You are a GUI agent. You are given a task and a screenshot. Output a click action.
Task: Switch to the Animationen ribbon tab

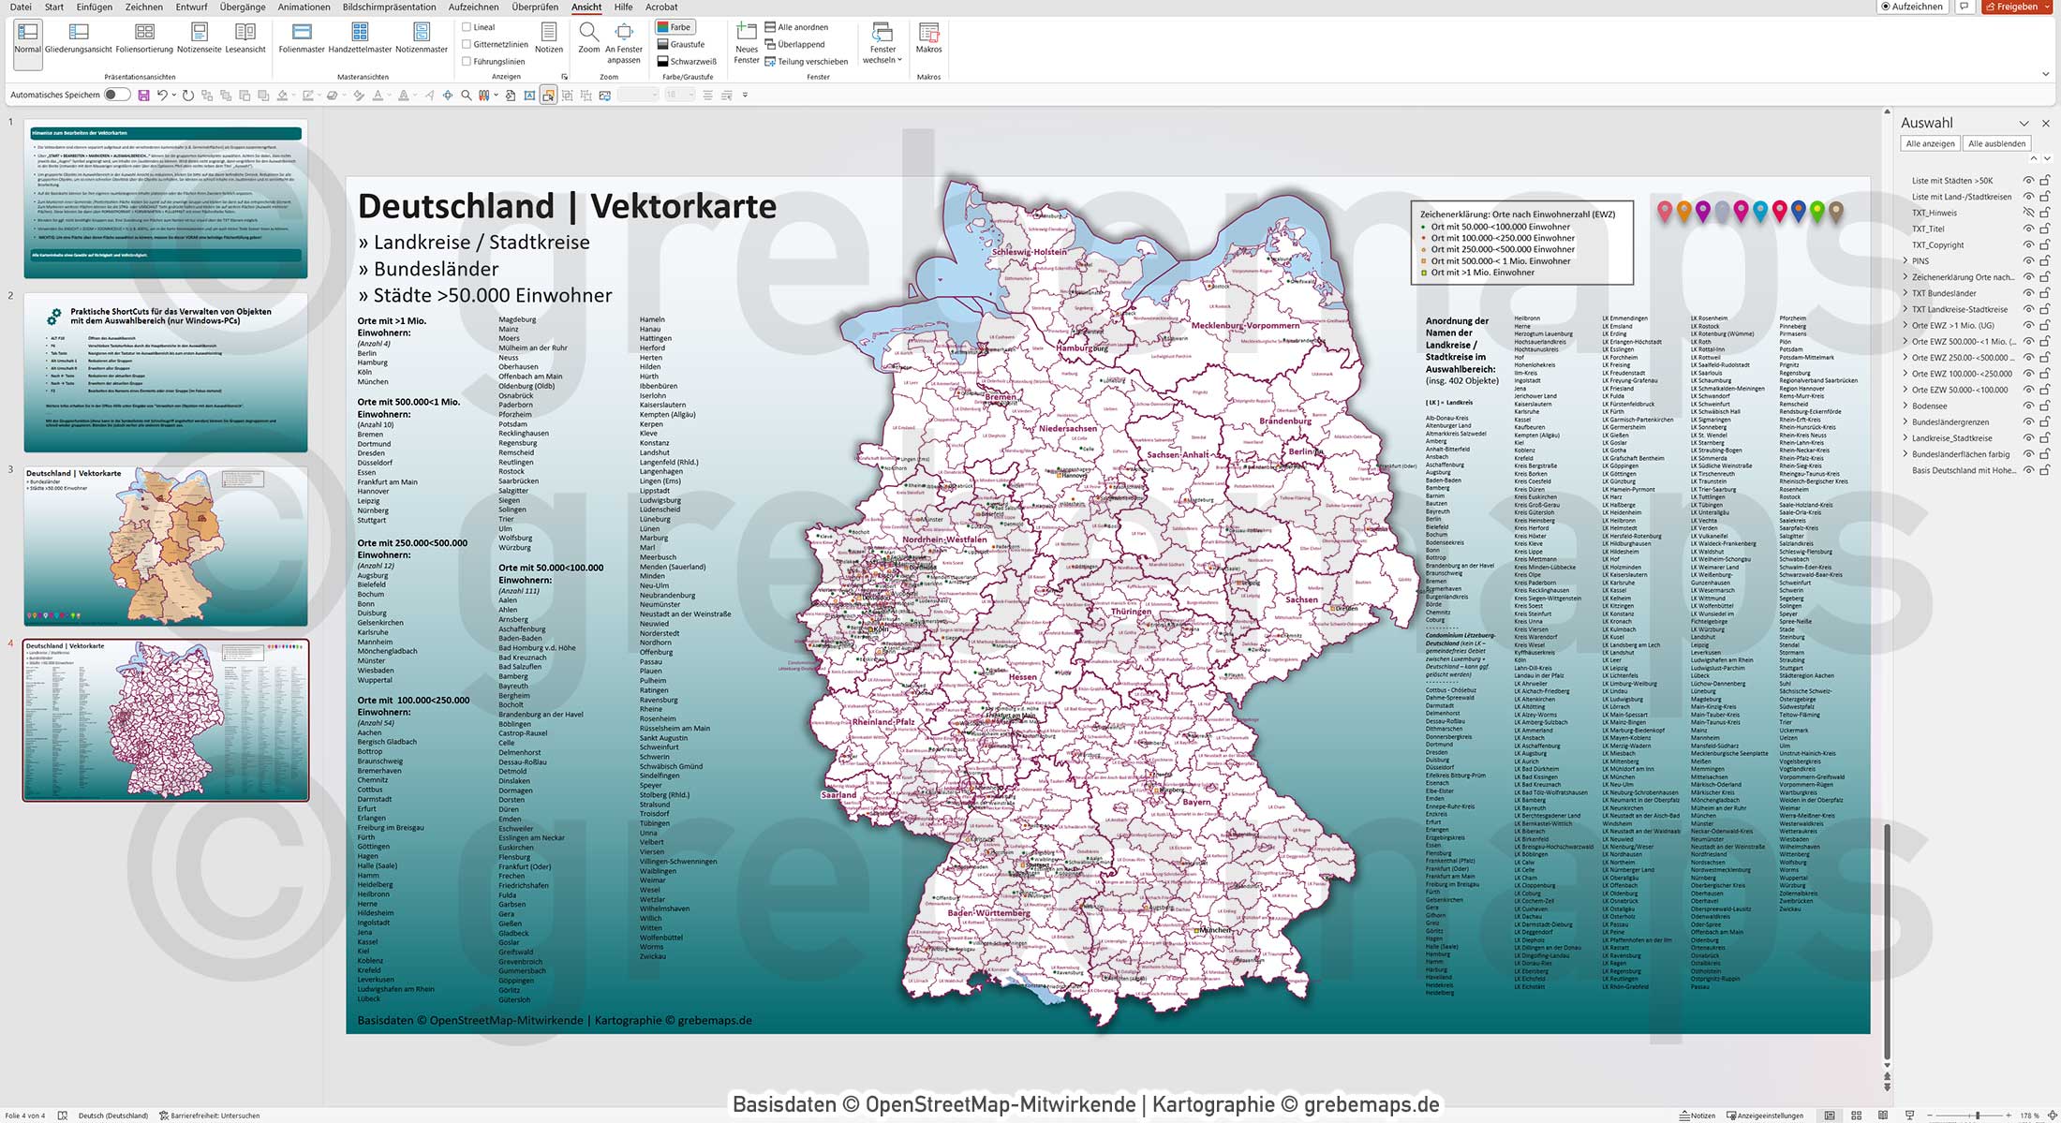pyautogui.click(x=304, y=7)
